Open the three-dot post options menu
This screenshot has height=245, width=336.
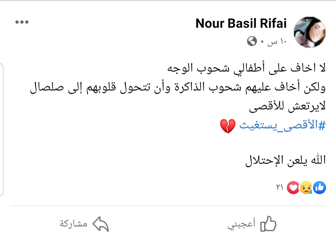coord(22,22)
